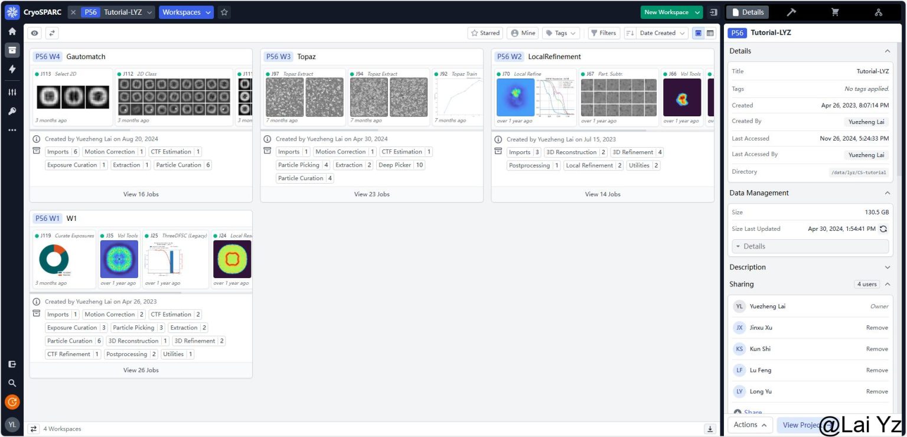The height and width of the screenshot is (437, 907).
Task: Switch to table list view
Action: tap(710, 33)
